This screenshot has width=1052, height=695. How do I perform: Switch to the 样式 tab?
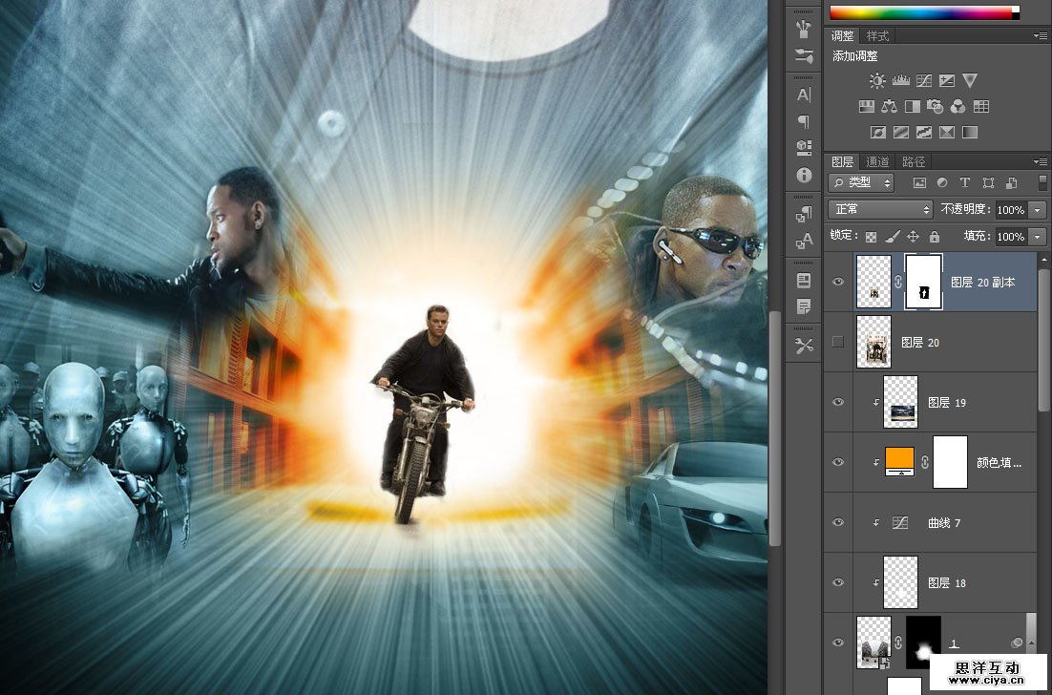[x=877, y=35]
